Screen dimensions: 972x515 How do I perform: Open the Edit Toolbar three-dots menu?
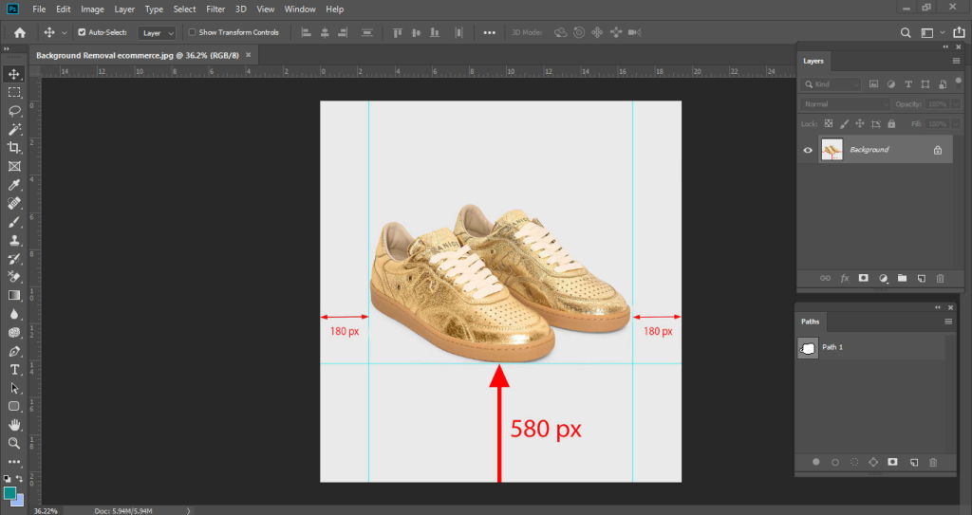point(14,462)
